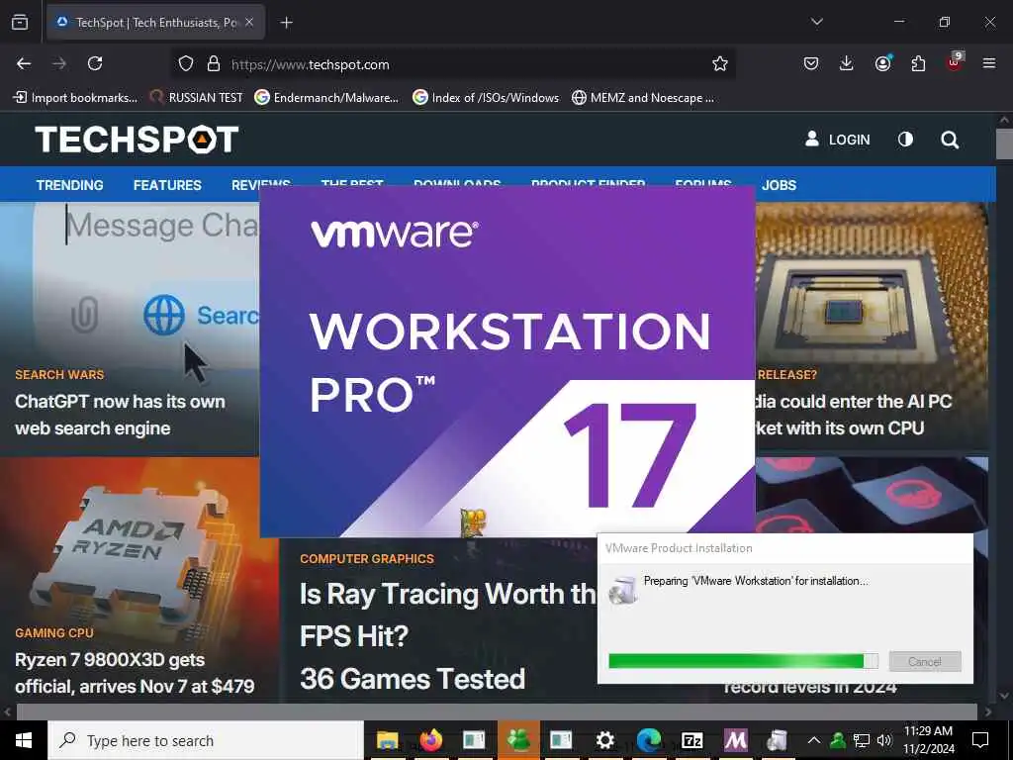The height and width of the screenshot is (760, 1013).
Task: Open a new tab with plus button
Action: 286,23
